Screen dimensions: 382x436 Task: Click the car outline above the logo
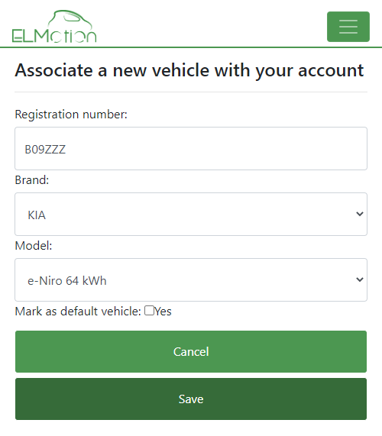(x=70, y=19)
